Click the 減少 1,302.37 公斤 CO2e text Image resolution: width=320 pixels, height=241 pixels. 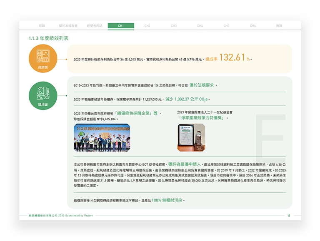pos(186,99)
